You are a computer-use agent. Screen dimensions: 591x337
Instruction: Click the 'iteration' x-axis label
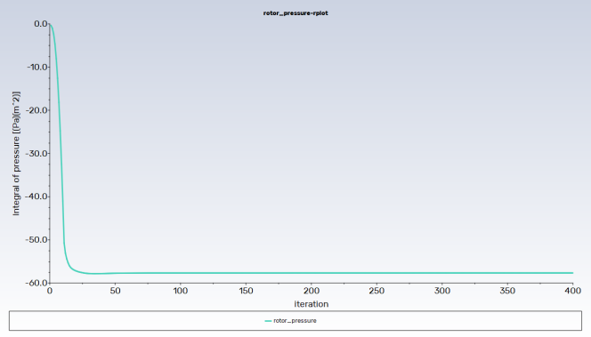(x=312, y=304)
